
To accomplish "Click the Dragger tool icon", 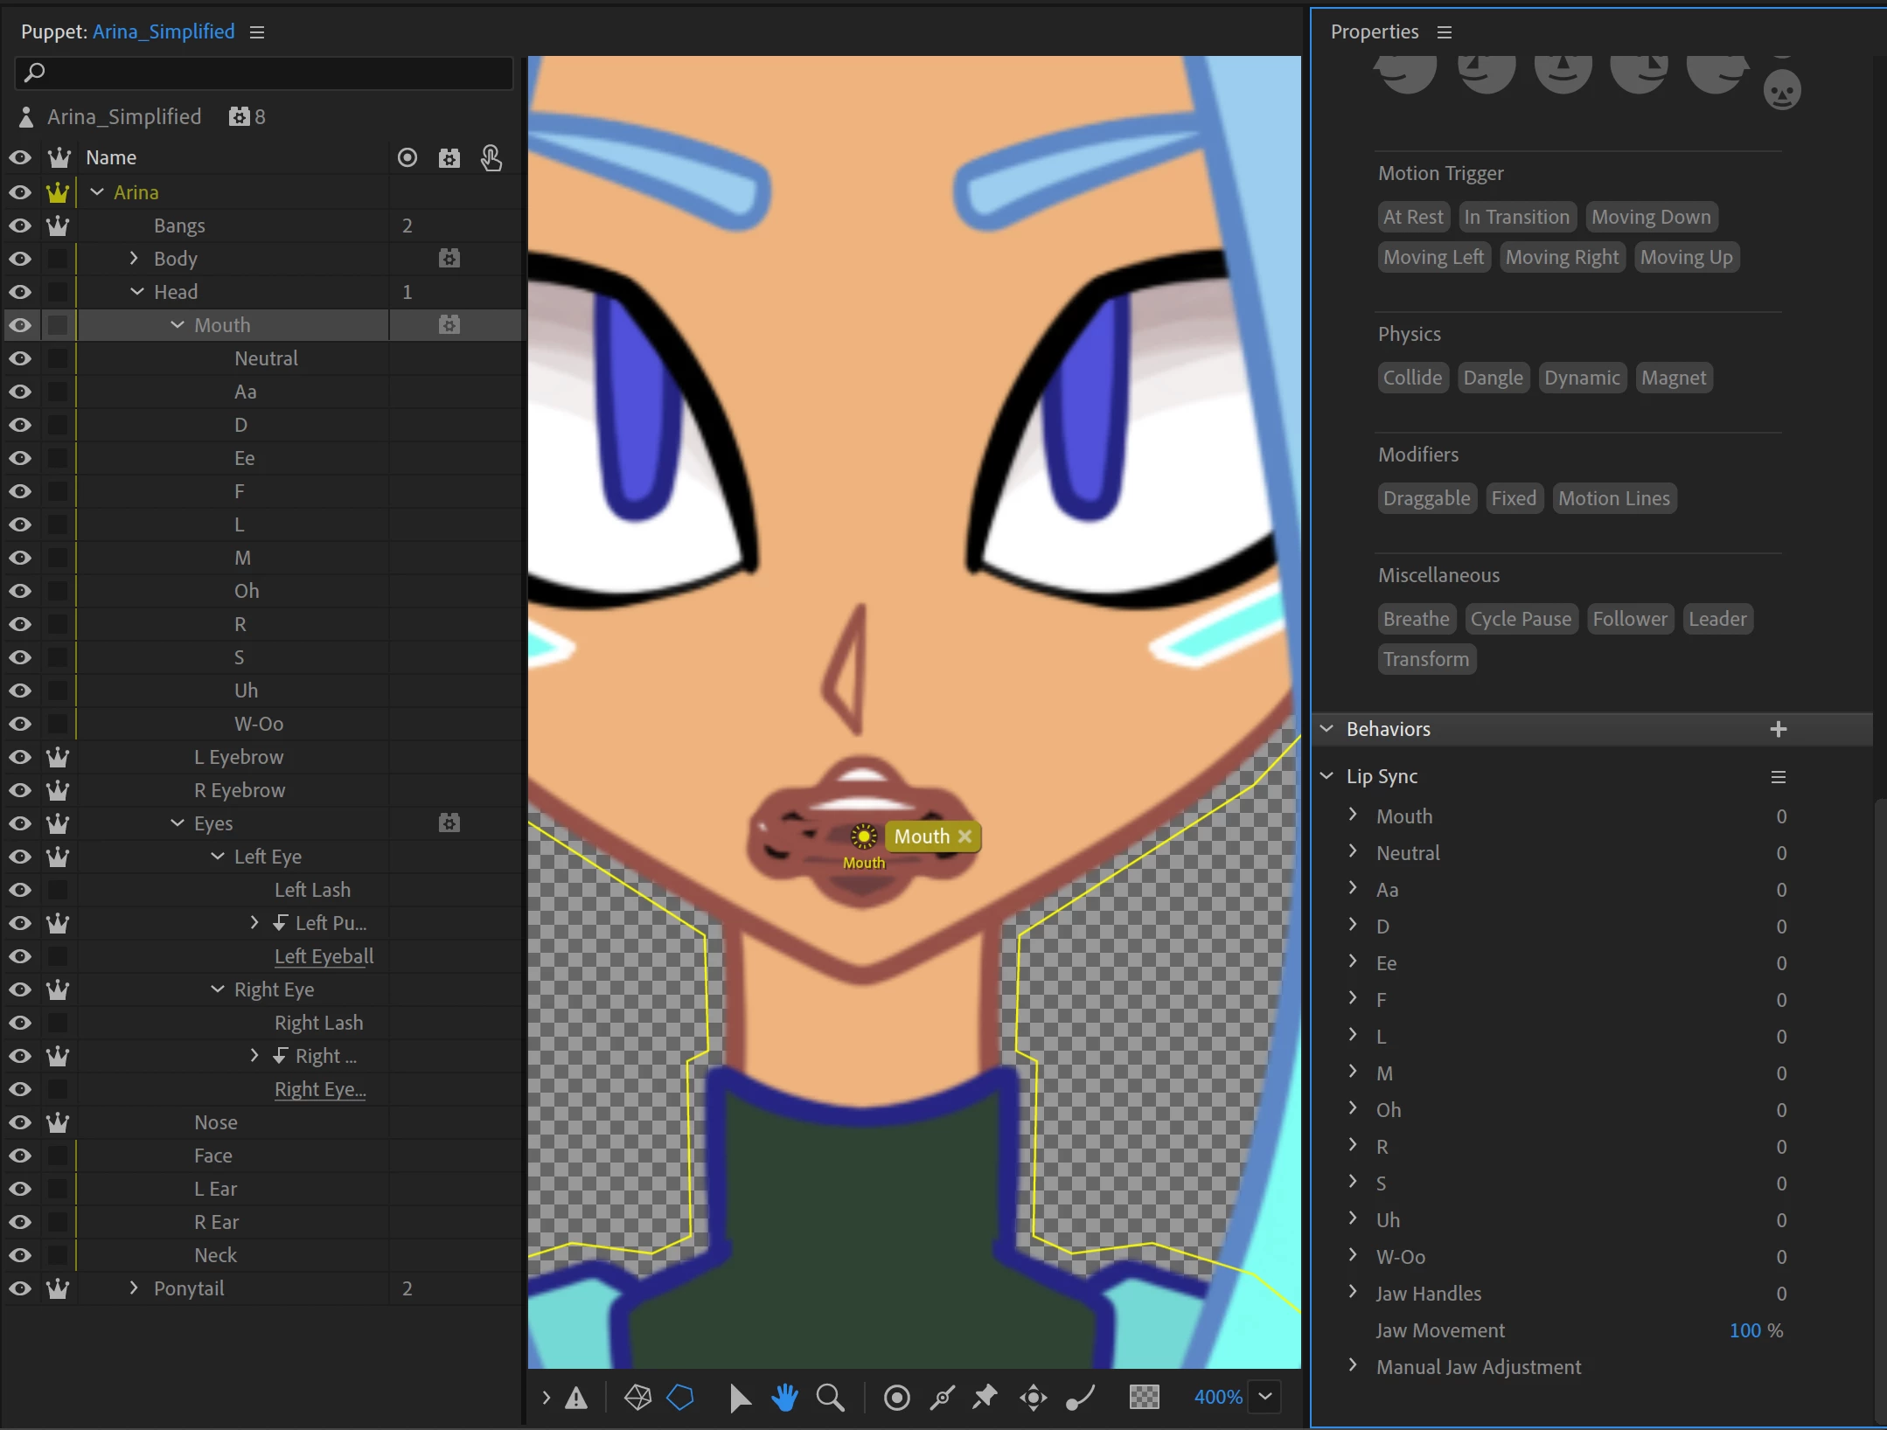I will [1033, 1398].
